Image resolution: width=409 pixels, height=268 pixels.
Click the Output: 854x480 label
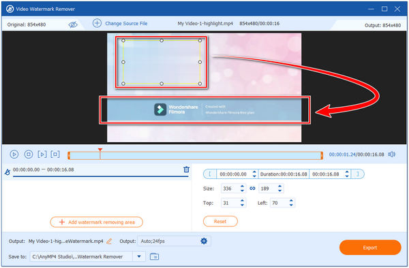[x=382, y=25]
